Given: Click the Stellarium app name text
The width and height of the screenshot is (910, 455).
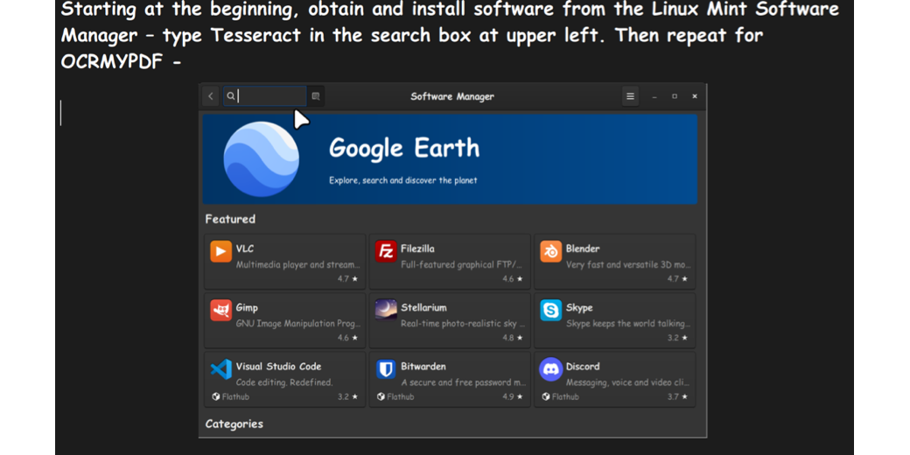Looking at the screenshot, I should point(423,308).
